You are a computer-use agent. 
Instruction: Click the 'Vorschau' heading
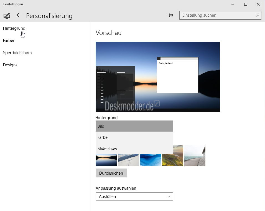(x=108, y=33)
